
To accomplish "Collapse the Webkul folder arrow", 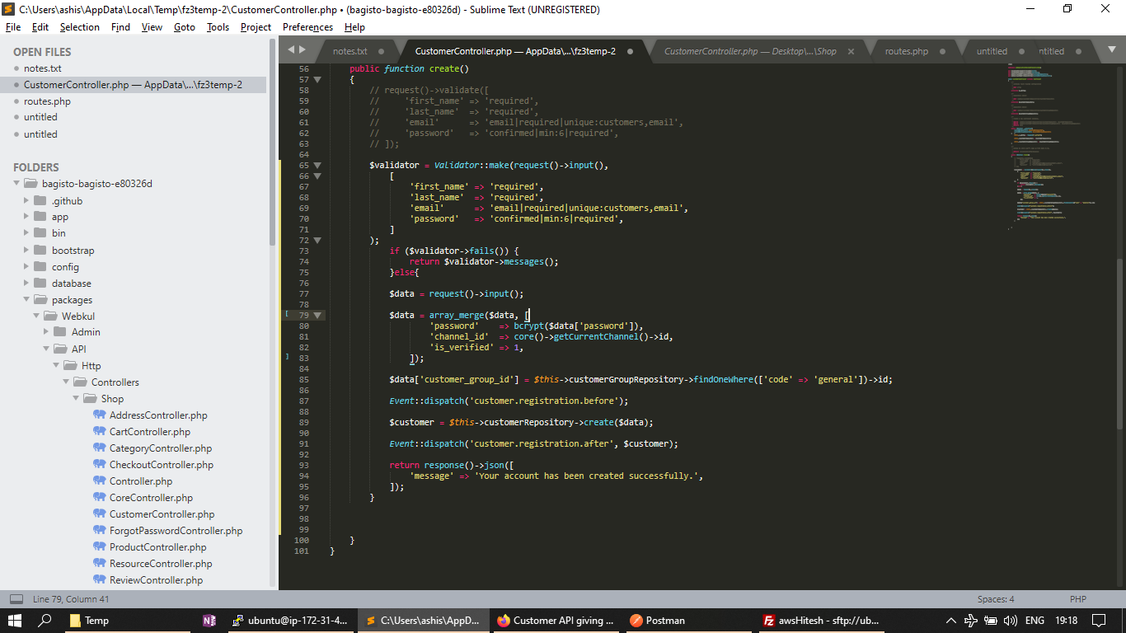I will point(36,316).
